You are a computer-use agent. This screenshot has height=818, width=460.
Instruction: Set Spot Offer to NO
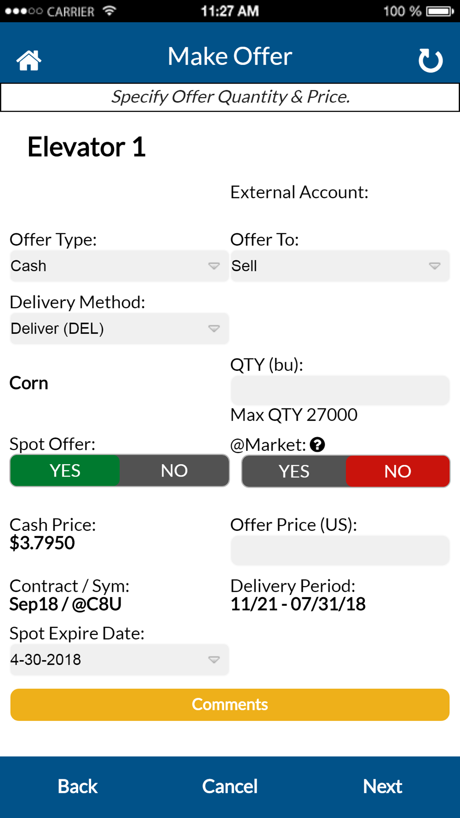click(x=174, y=471)
